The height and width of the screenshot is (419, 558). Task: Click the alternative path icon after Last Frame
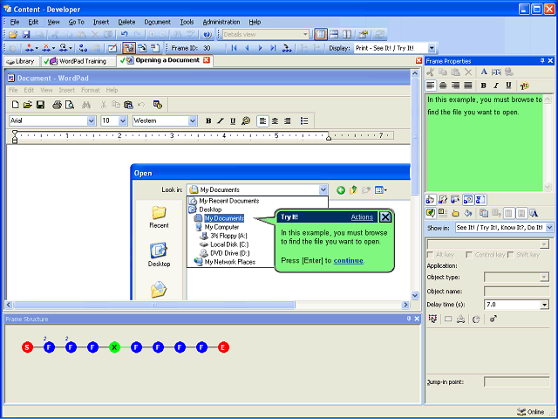[x=287, y=48]
